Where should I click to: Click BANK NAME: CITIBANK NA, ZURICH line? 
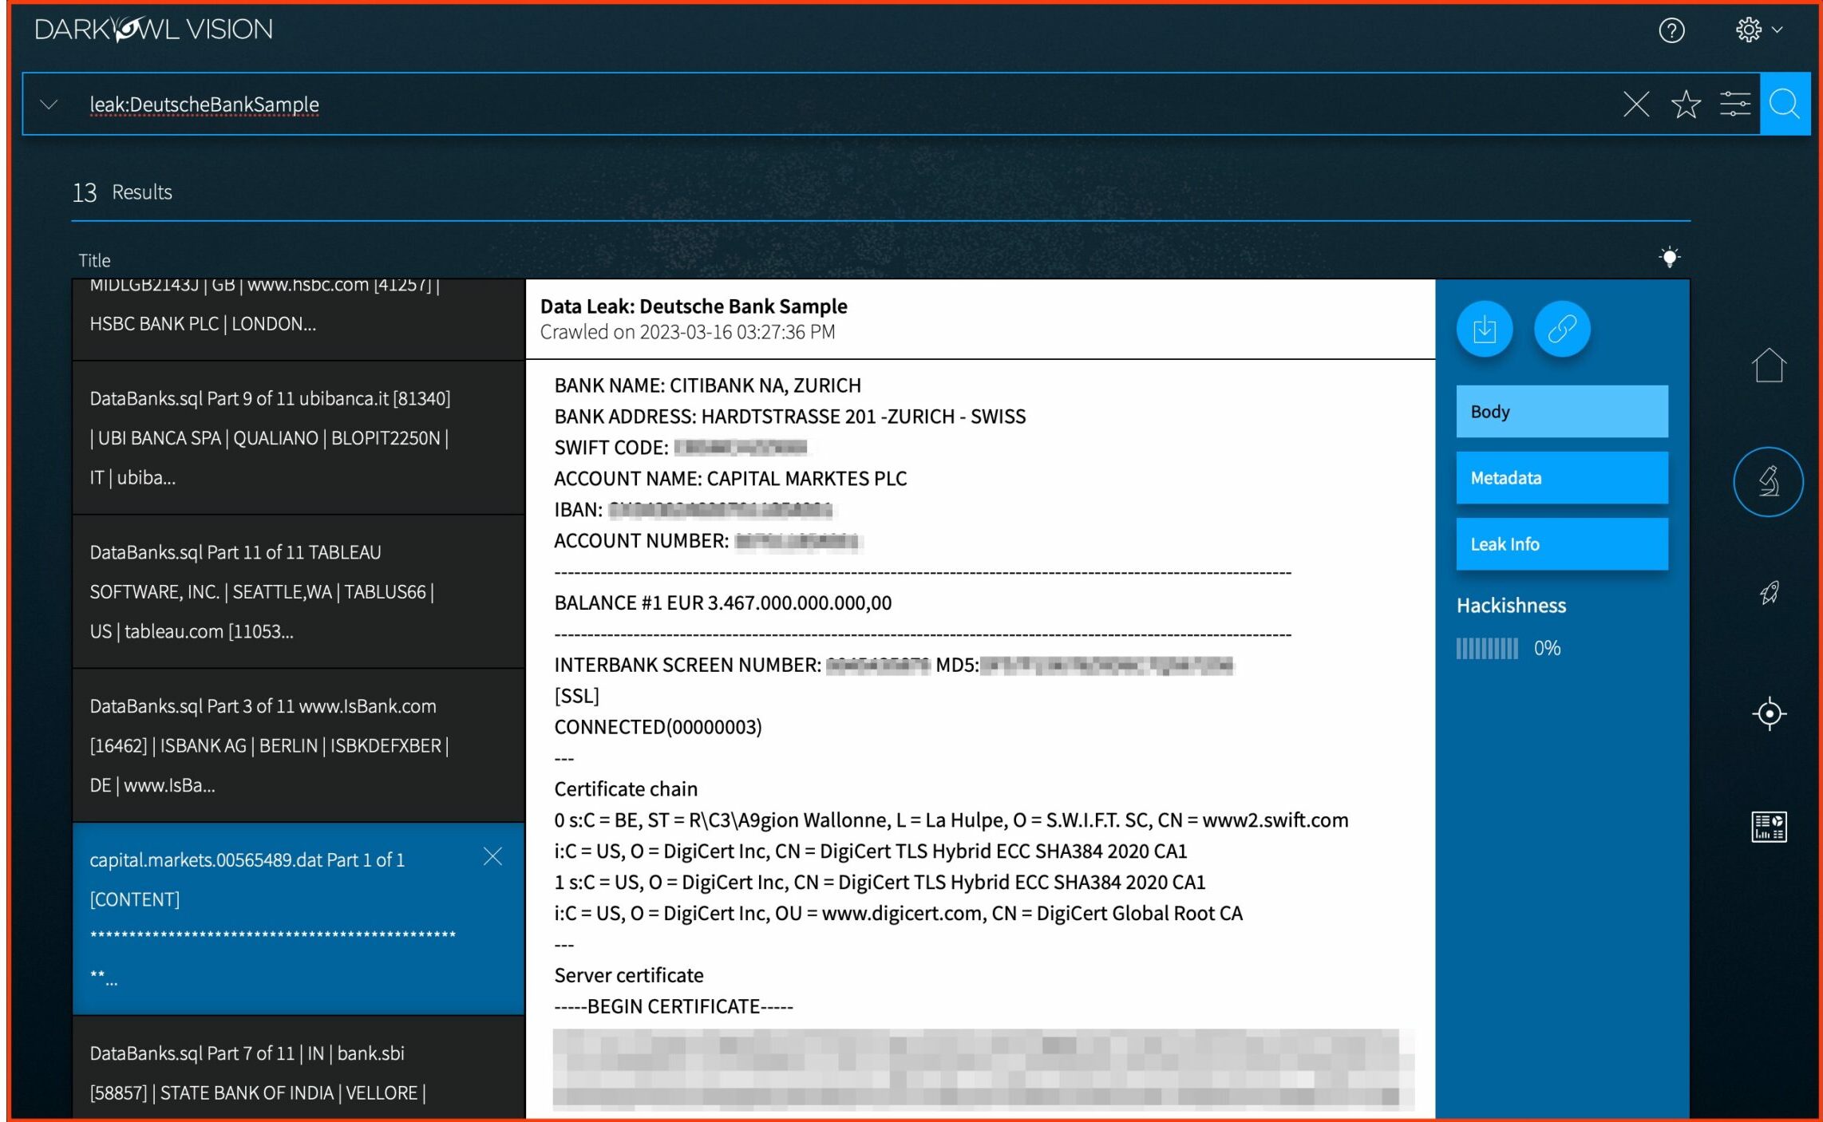(708, 385)
